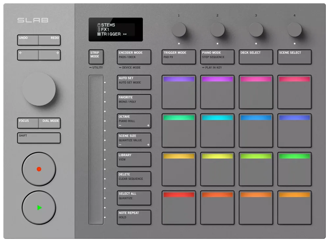Toggle the STRIP MODE button
329x242 pixels.
(96, 57)
